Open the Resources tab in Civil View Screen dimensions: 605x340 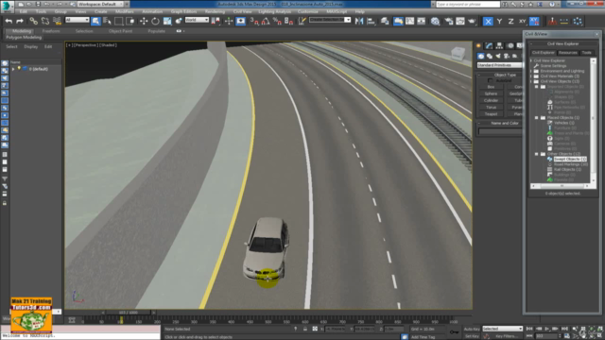pyautogui.click(x=568, y=53)
